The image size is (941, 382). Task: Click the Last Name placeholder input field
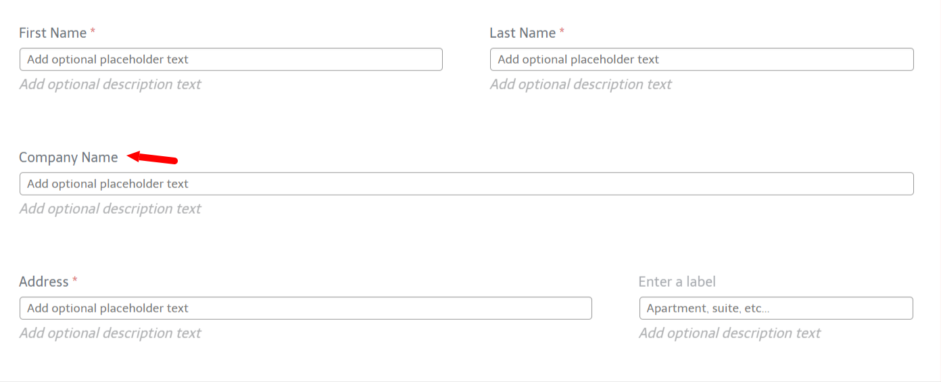tap(702, 59)
